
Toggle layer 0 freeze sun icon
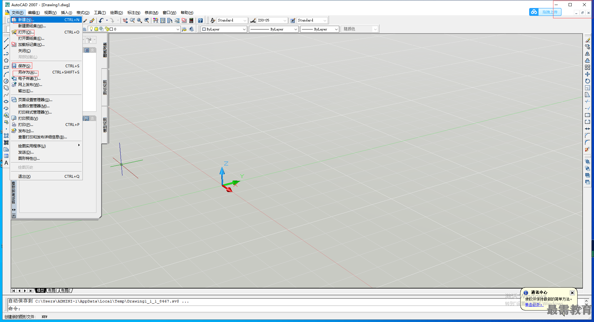[96, 29]
